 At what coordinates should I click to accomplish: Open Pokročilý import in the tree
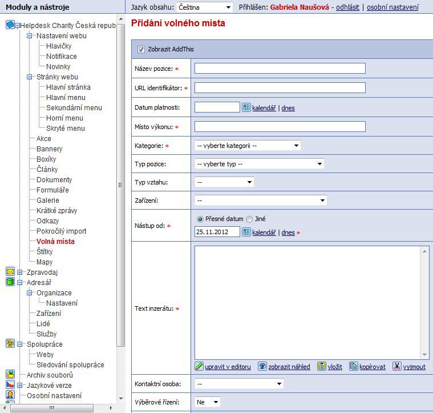[61, 231]
